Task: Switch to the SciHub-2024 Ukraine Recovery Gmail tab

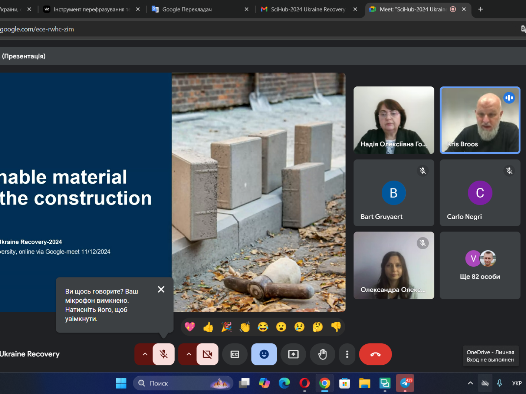Action: pos(309,9)
